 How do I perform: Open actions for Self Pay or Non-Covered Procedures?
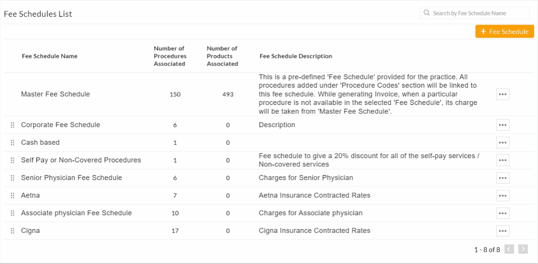(x=502, y=160)
